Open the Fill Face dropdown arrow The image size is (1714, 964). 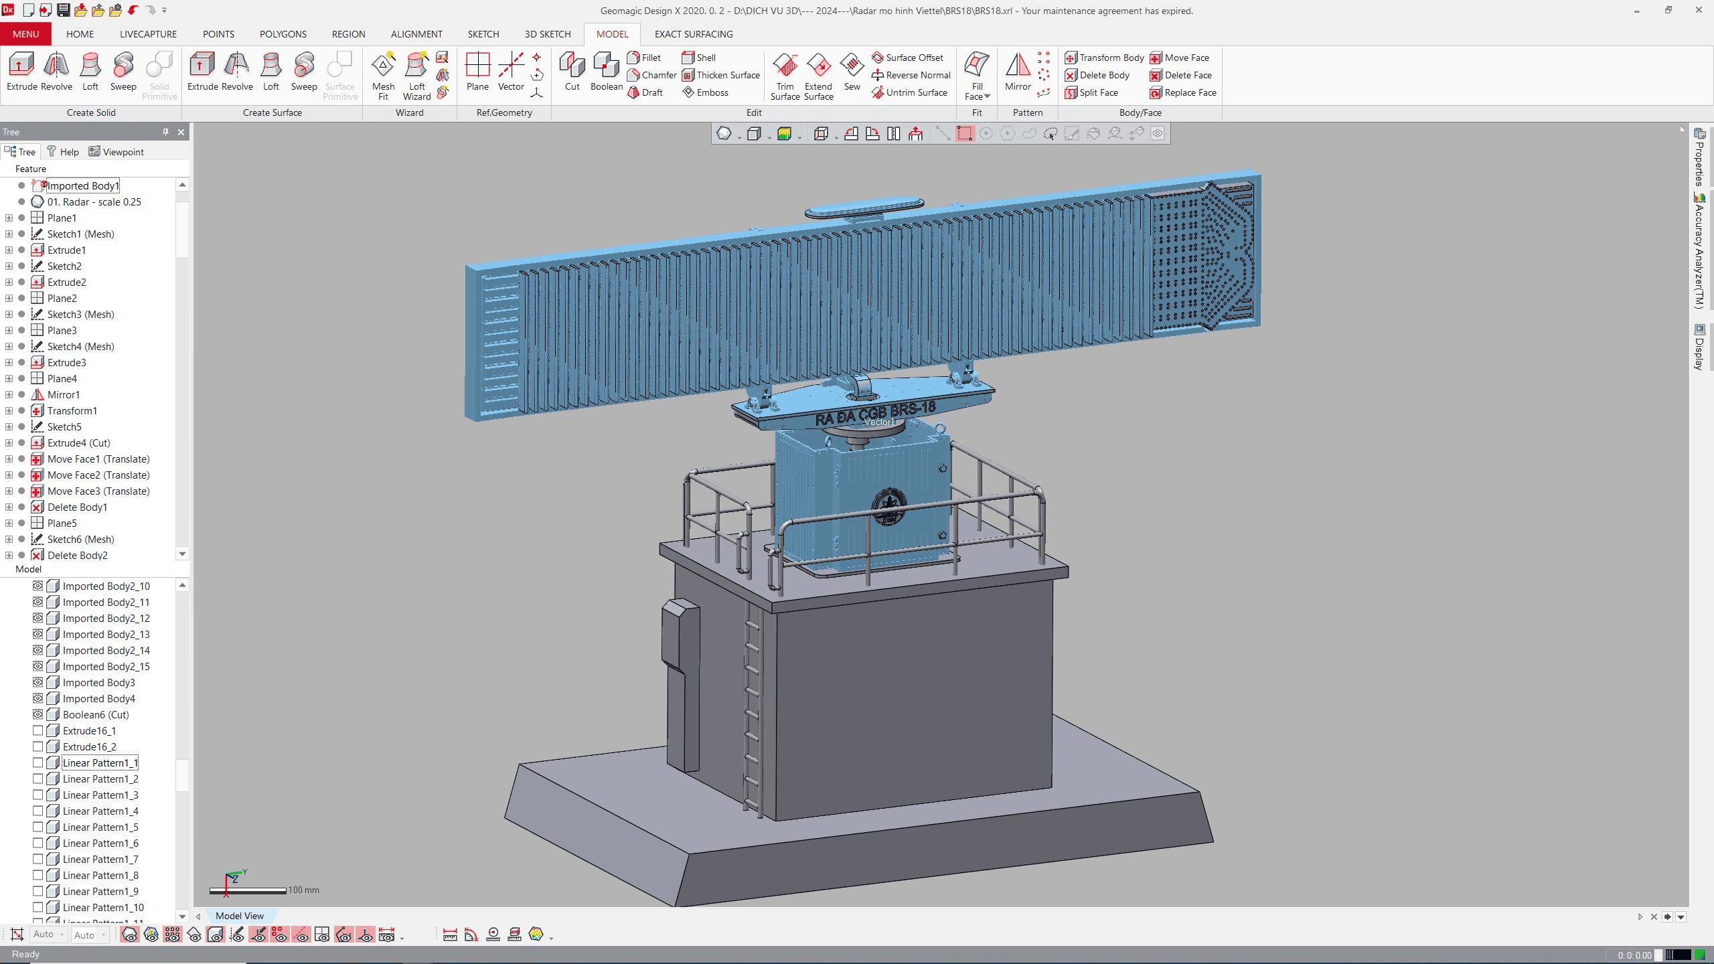click(989, 97)
